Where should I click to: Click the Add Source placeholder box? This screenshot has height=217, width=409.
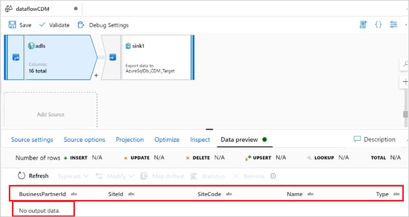coord(51,114)
